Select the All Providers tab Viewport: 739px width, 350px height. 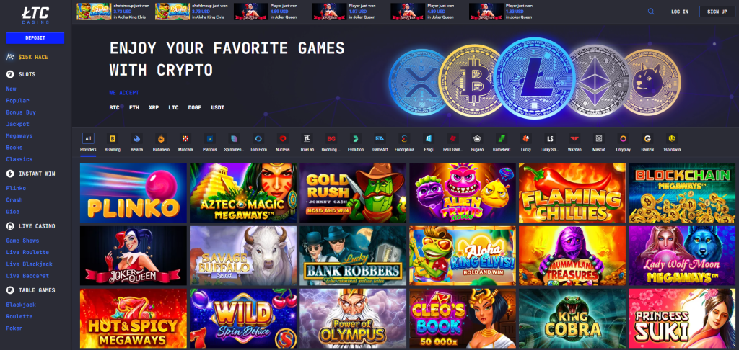(88, 139)
